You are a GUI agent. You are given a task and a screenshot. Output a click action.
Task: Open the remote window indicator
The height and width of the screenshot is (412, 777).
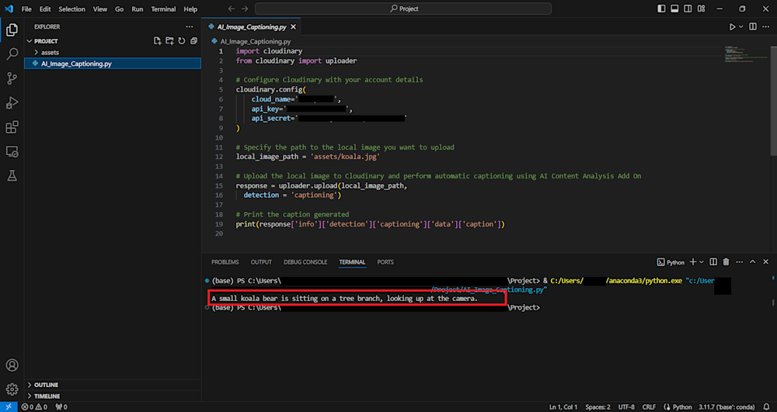coord(9,407)
